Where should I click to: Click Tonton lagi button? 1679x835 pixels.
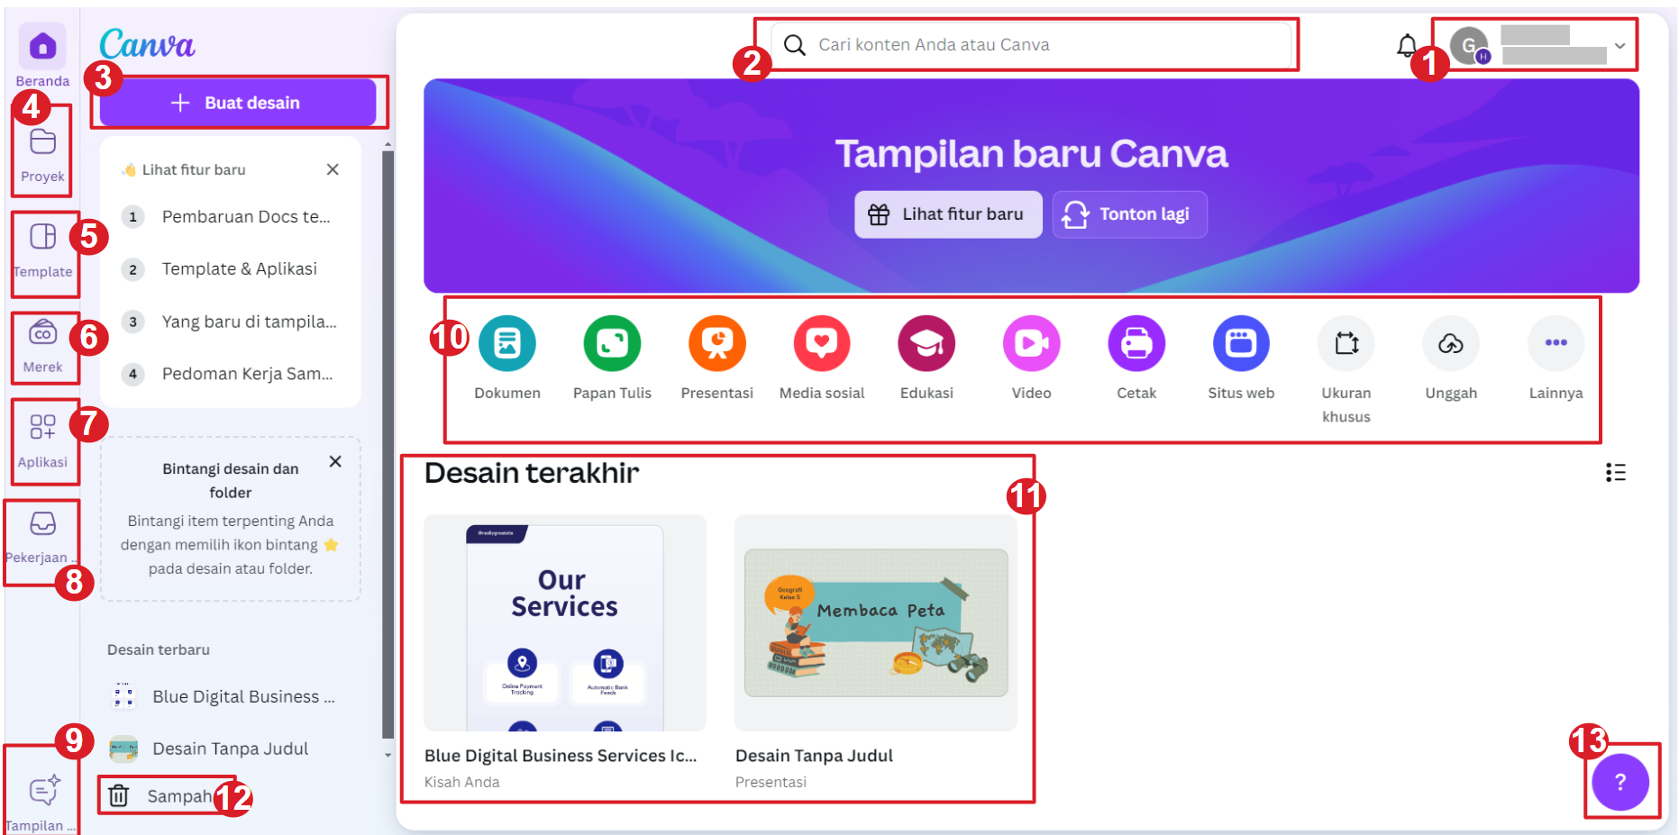tap(1130, 214)
